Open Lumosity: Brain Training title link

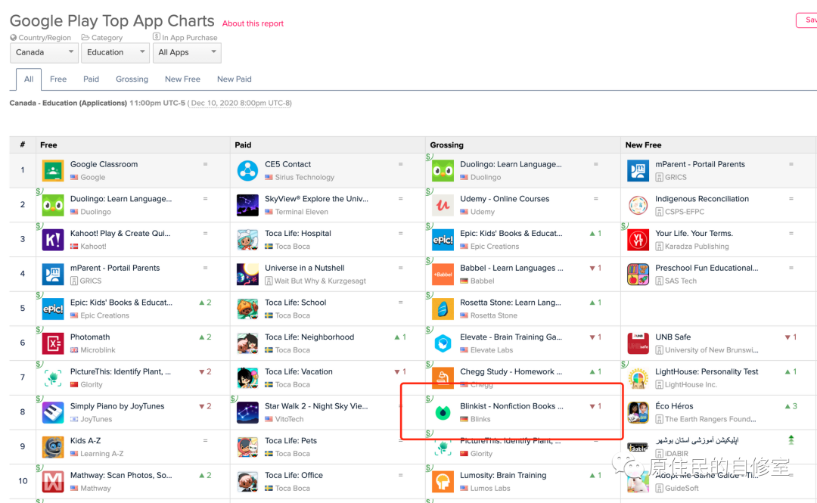(503, 475)
